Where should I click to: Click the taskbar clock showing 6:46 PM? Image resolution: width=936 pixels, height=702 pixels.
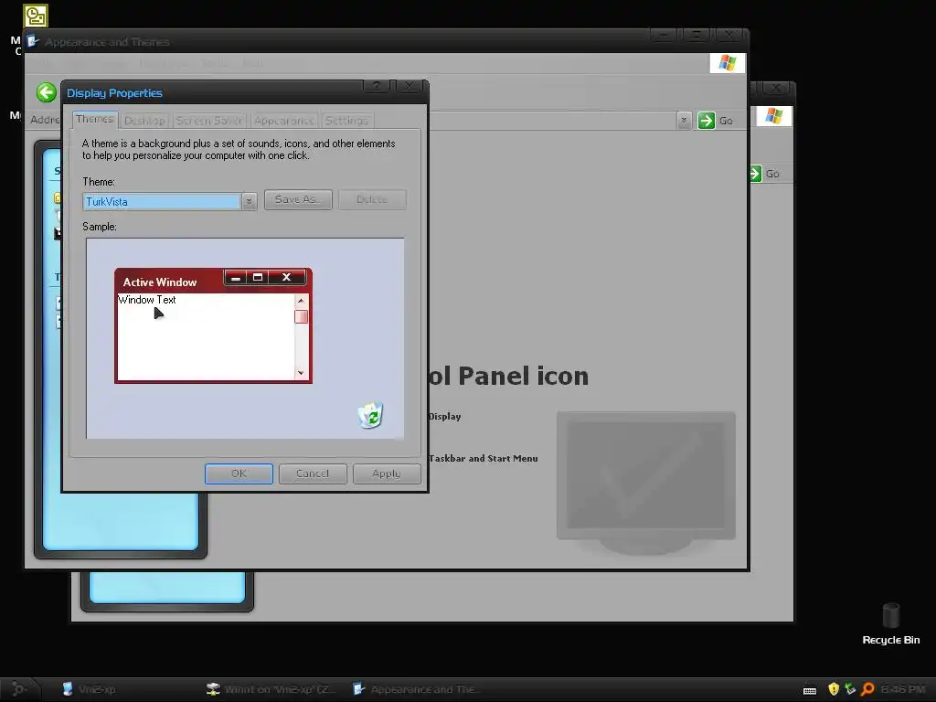coord(902,689)
